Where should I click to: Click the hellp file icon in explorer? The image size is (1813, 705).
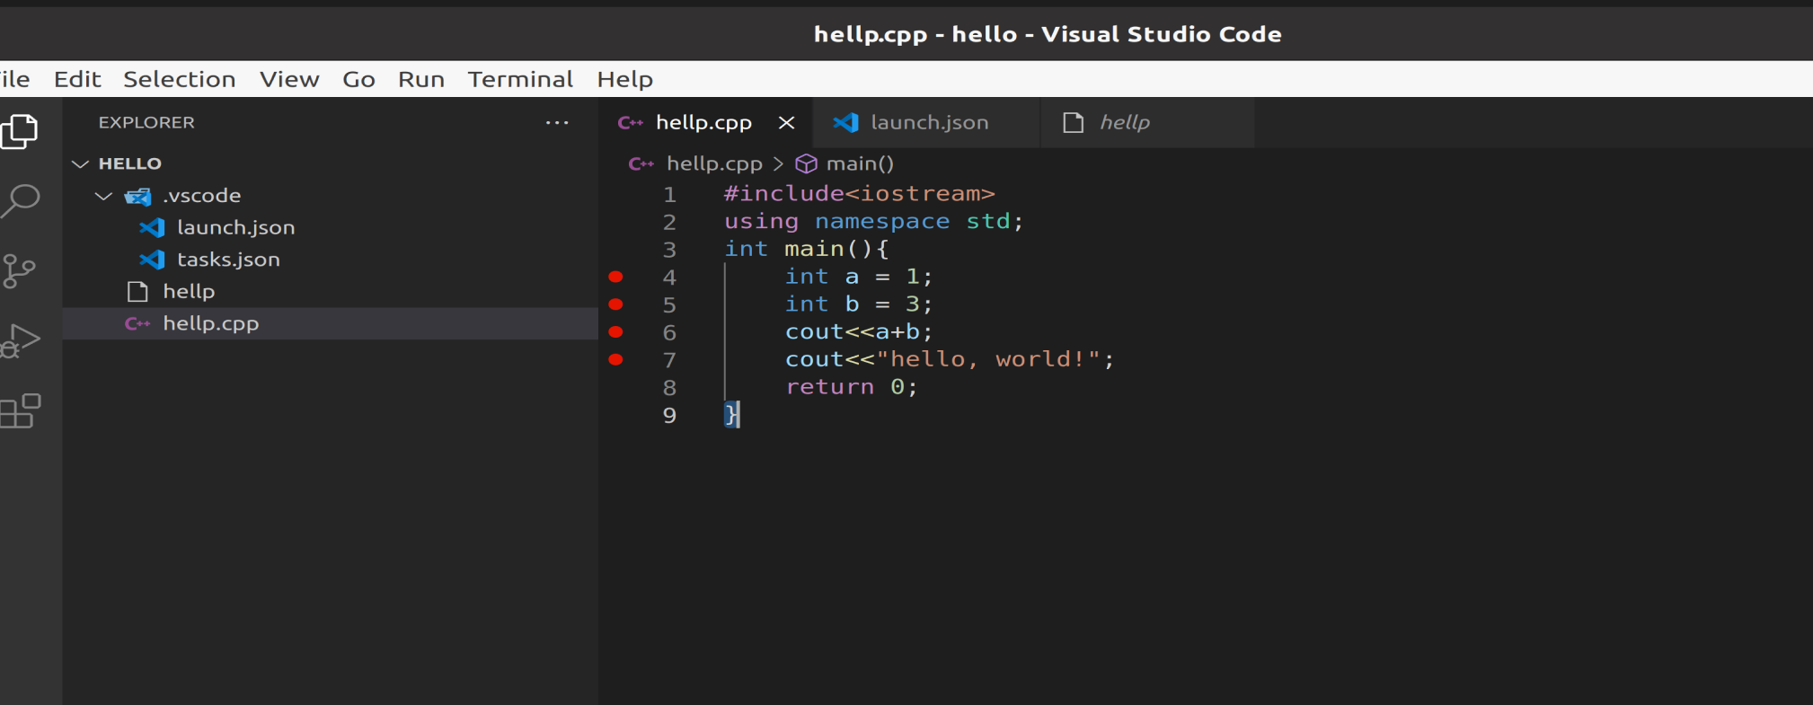point(137,291)
